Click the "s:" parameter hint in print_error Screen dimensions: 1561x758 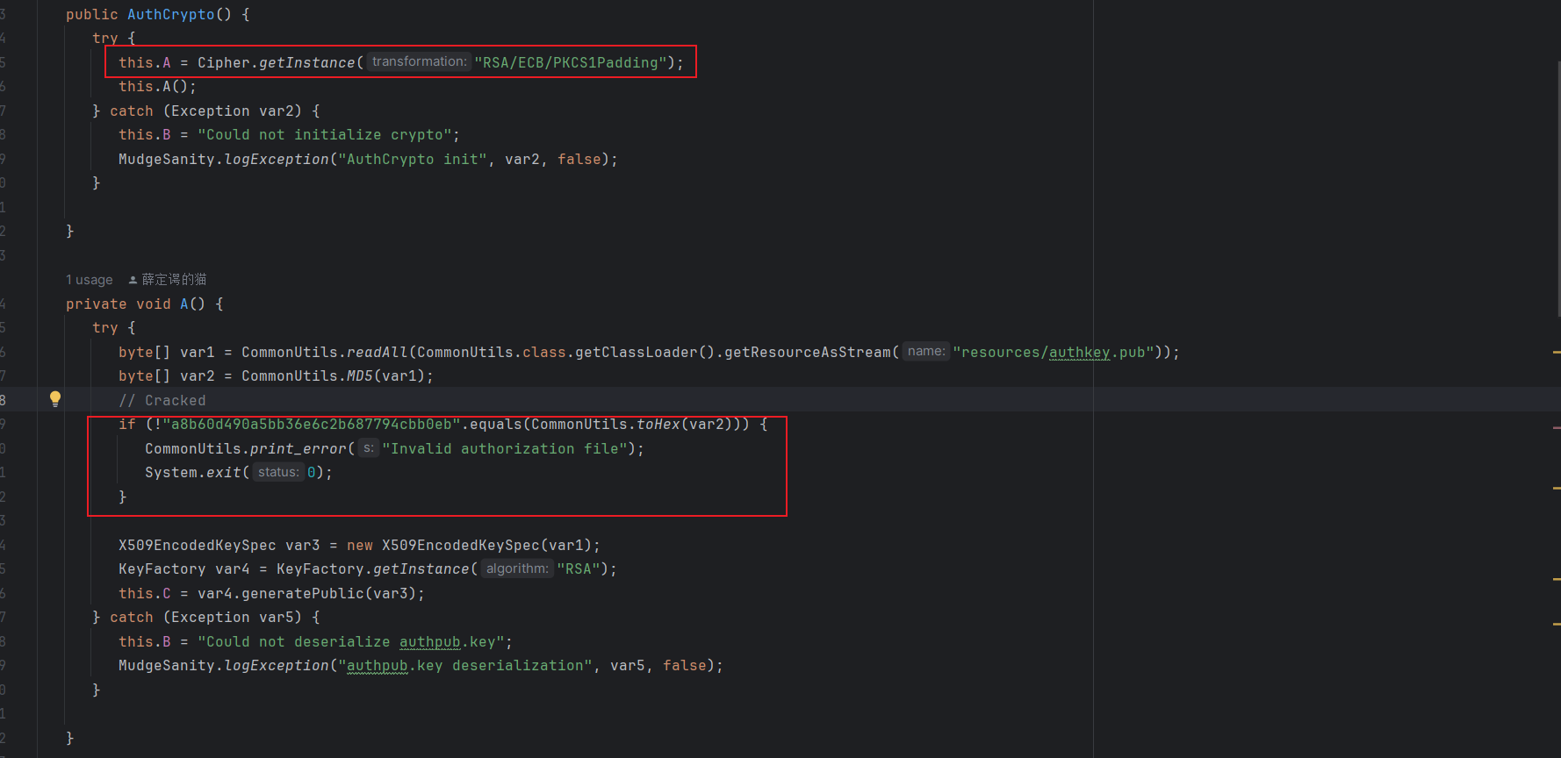369,447
